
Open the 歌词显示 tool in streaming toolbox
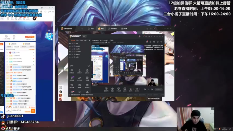(87, 86)
